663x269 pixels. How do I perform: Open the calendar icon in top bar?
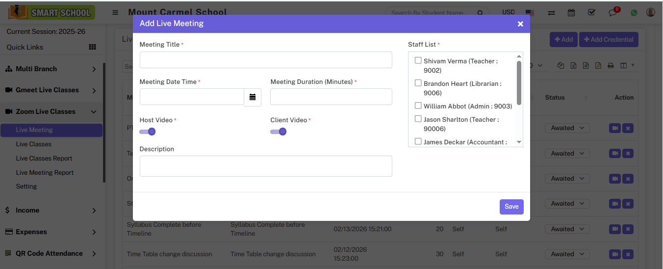[571, 13]
